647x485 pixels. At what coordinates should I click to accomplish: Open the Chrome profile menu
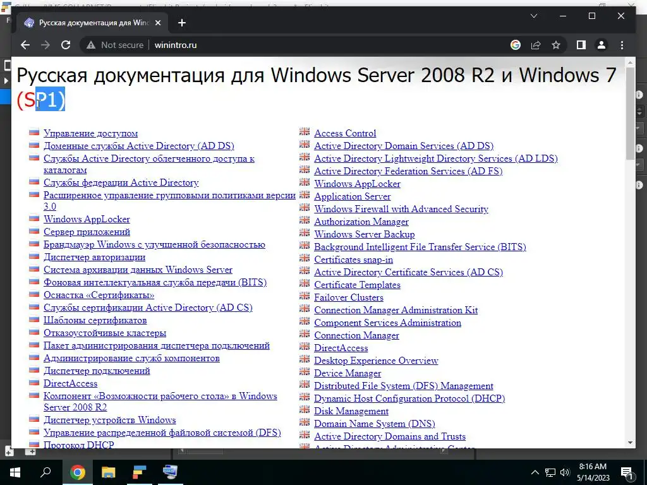(x=602, y=45)
